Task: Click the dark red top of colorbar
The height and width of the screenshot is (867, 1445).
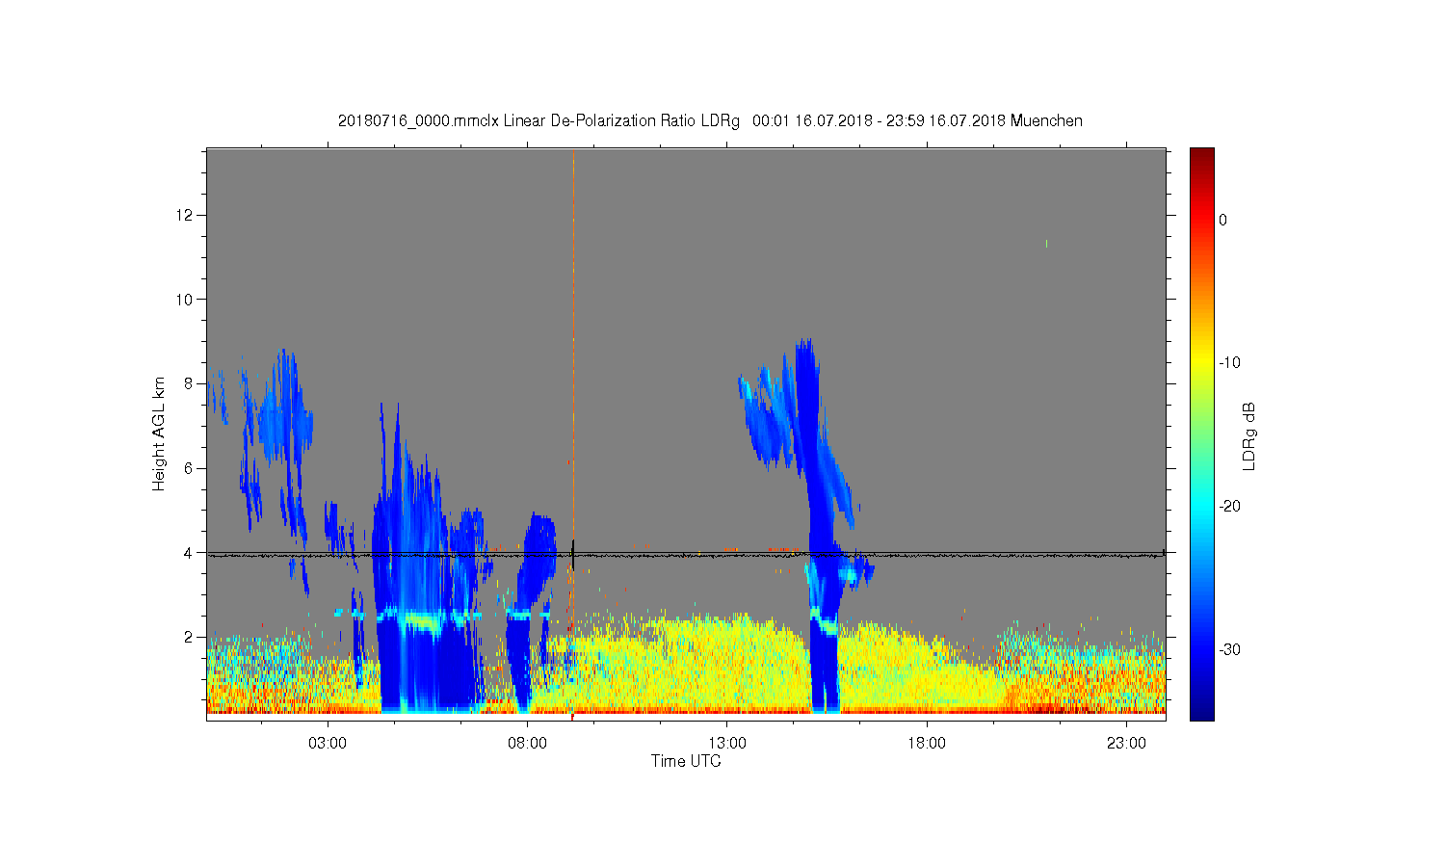Action: click(x=1202, y=156)
